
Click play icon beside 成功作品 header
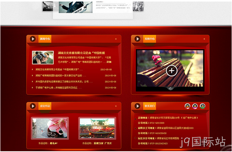coord(33,106)
